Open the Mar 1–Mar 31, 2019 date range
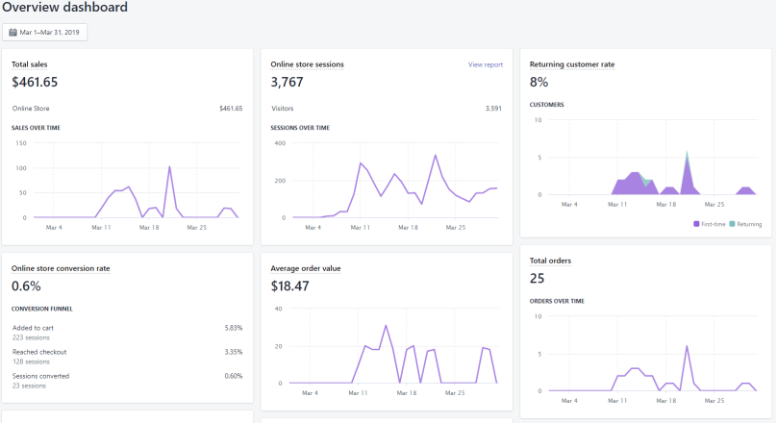776x423 pixels. tap(44, 32)
